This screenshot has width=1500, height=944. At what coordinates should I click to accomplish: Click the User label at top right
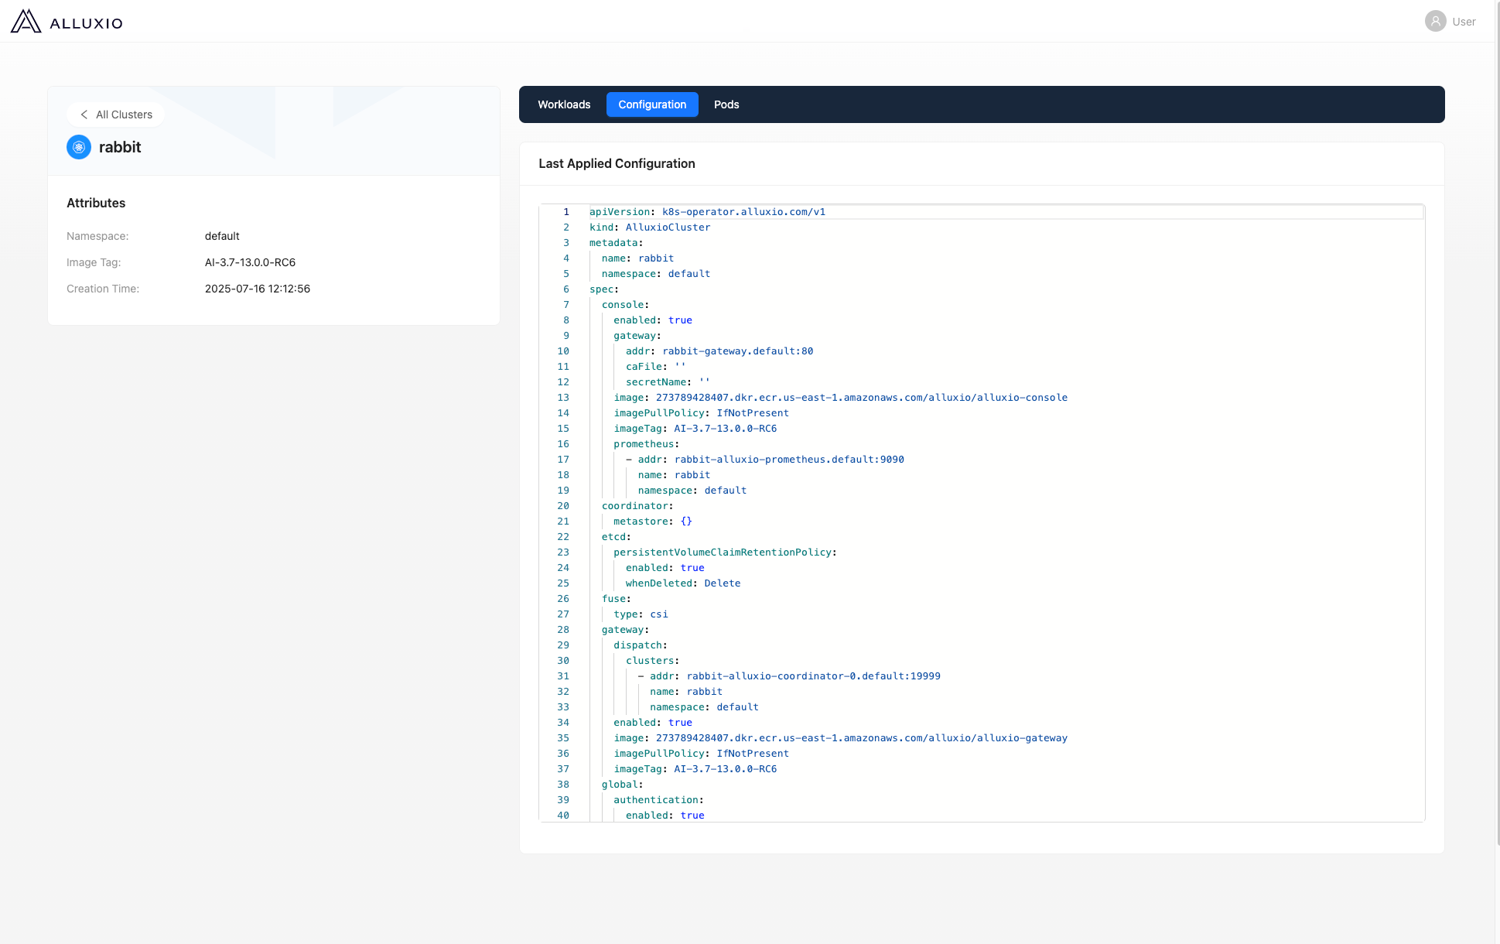click(1464, 22)
